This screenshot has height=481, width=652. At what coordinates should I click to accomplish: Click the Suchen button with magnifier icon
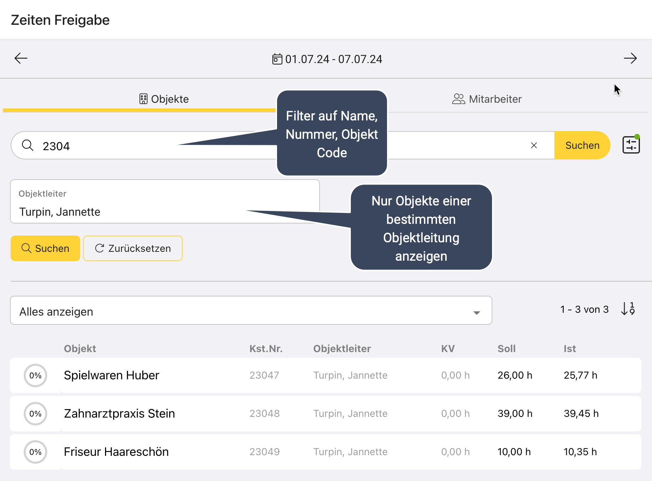pos(45,248)
